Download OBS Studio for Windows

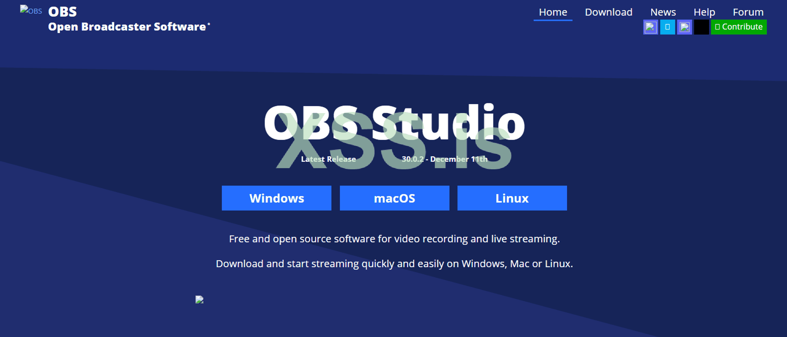(x=277, y=198)
